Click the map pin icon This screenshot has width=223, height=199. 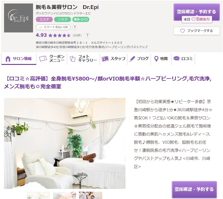point(156,59)
